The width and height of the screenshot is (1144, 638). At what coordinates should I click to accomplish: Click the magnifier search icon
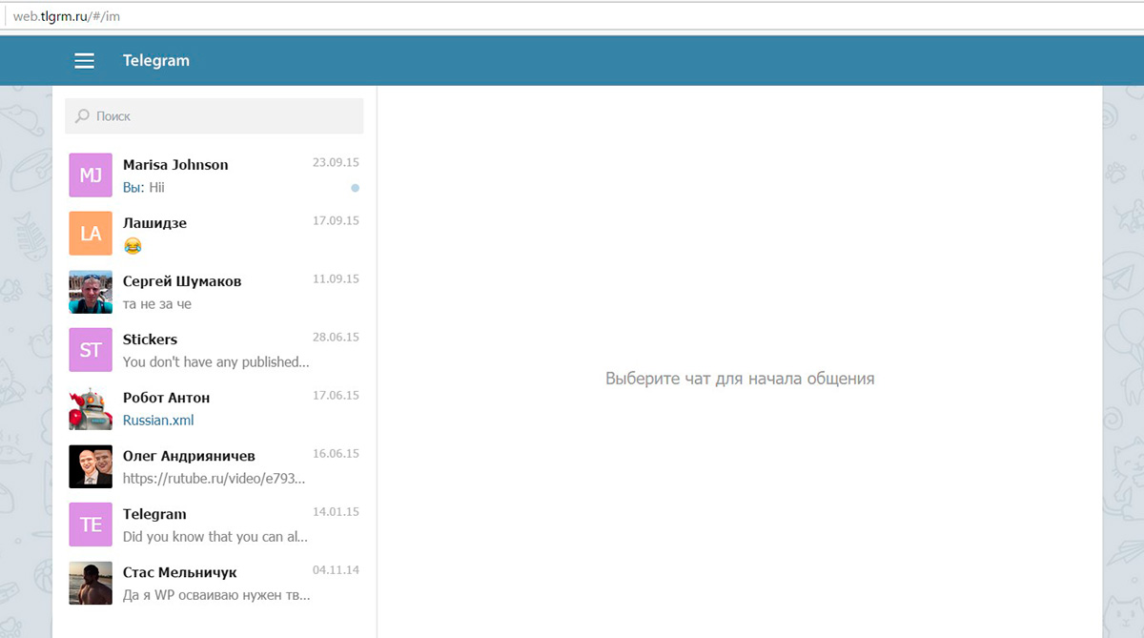pyautogui.click(x=83, y=116)
